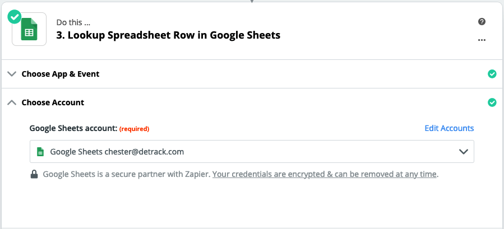Click the Edit Accounts link
Viewport: 504px width, 229px height.
pyautogui.click(x=449, y=128)
